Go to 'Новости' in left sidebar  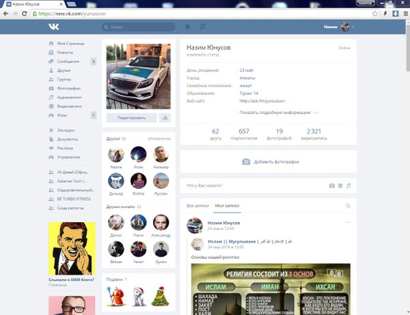65,52
